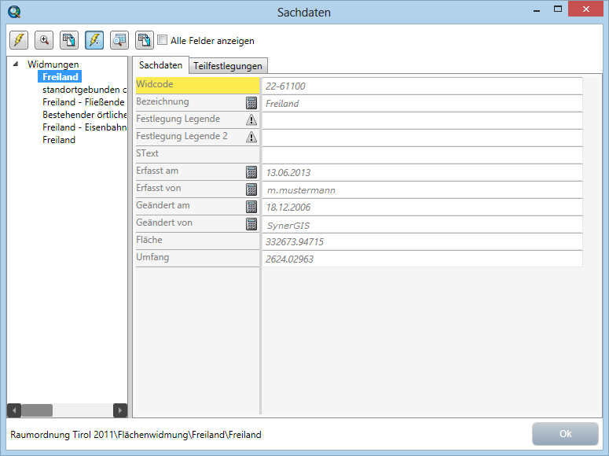Click the plain lightning bolt toolbar icon
Viewport: 609px width, 456px height.
[19, 40]
